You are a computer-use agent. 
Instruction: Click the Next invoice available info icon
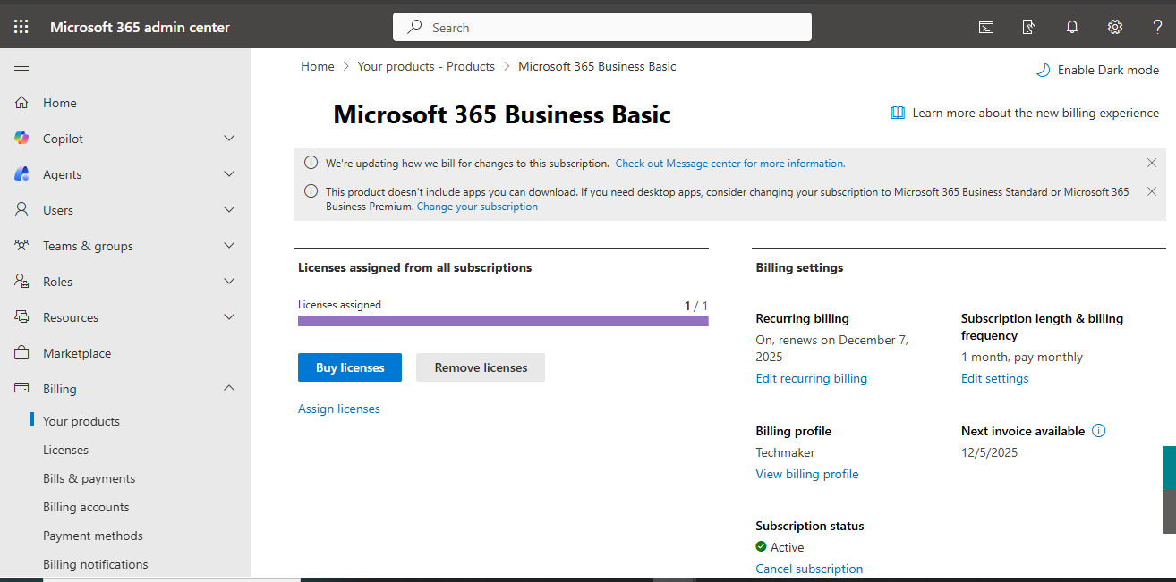click(x=1099, y=431)
